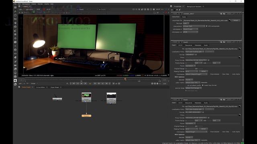257x144 pixels.
Task: Switch to the Dope Sheet tab
Action: [55, 87]
